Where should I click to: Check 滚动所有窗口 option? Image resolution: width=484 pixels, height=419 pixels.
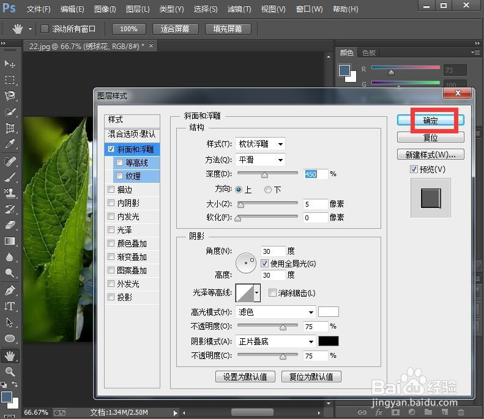[45, 29]
